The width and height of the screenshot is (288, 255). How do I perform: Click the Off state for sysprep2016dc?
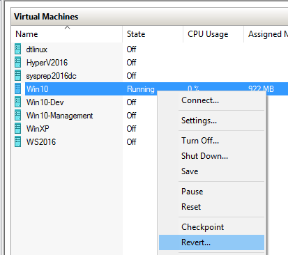coord(131,76)
